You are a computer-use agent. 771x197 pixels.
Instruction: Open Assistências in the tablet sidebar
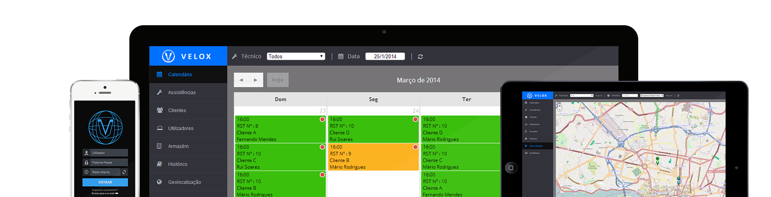click(x=537, y=110)
